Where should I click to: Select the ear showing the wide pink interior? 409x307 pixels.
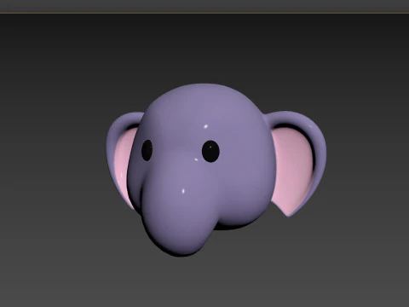pyautogui.click(x=297, y=164)
